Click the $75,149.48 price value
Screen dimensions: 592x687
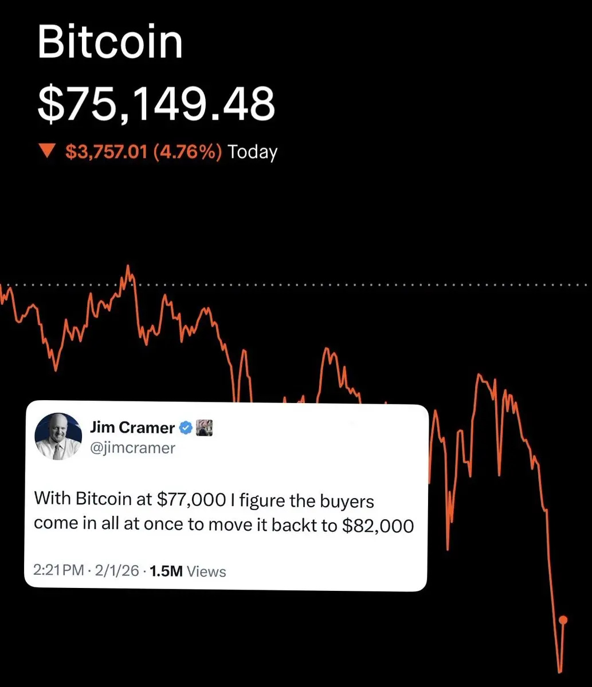point(156,104)
